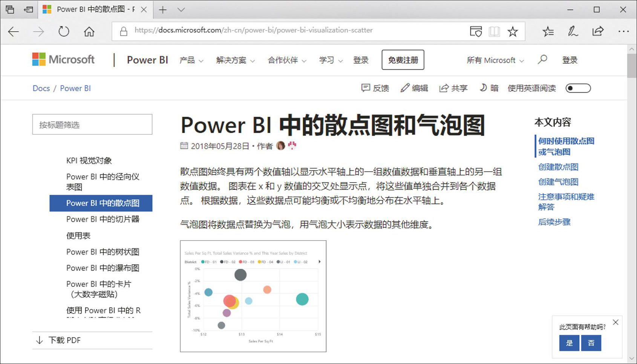637x364 pixels.
Task: Open 使用表 in the sidebar
Action: 78,236
